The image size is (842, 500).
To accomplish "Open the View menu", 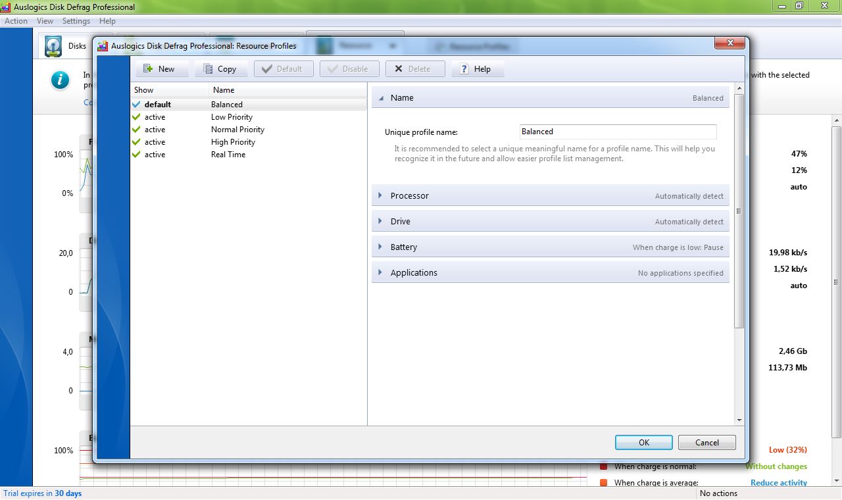I will point(45,21).
